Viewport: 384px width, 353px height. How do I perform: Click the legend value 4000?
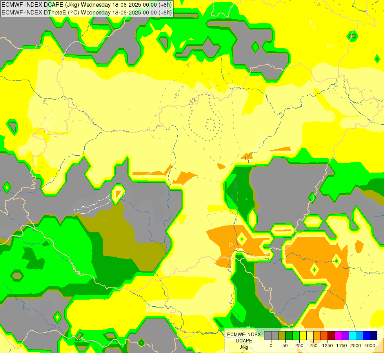pyautogui.click(x=370, y=346)
